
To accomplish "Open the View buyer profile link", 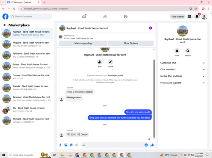I will pyautogui.click(x=115, y=75).
